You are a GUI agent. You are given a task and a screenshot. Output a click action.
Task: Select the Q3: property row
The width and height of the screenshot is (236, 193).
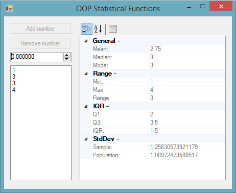click(x=158, y=123)
